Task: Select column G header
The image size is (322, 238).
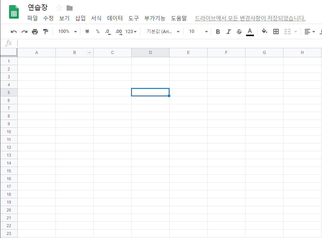Action: [x=264, y=52]
